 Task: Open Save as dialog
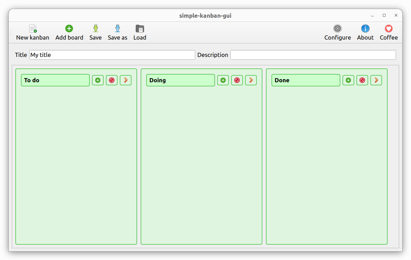[x=117, y=32]
